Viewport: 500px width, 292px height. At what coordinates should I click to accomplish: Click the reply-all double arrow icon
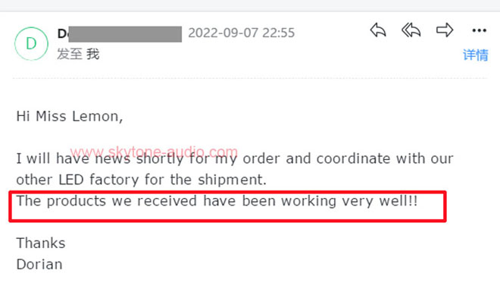tap(411, 30)
